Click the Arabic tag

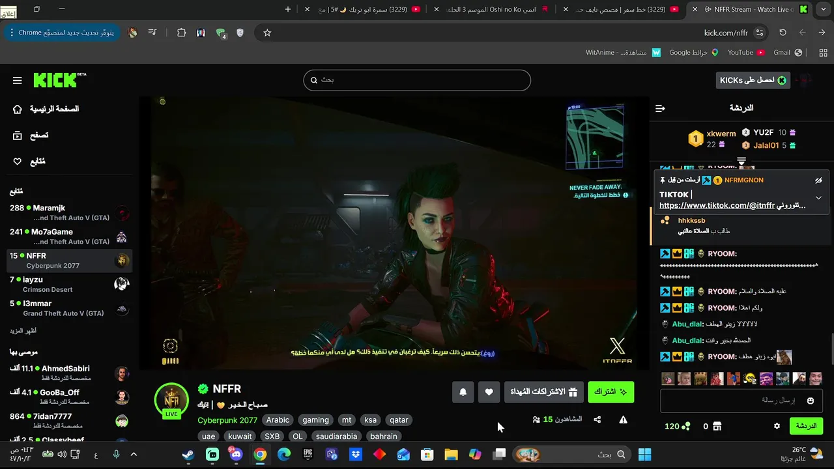click(278, 420)
